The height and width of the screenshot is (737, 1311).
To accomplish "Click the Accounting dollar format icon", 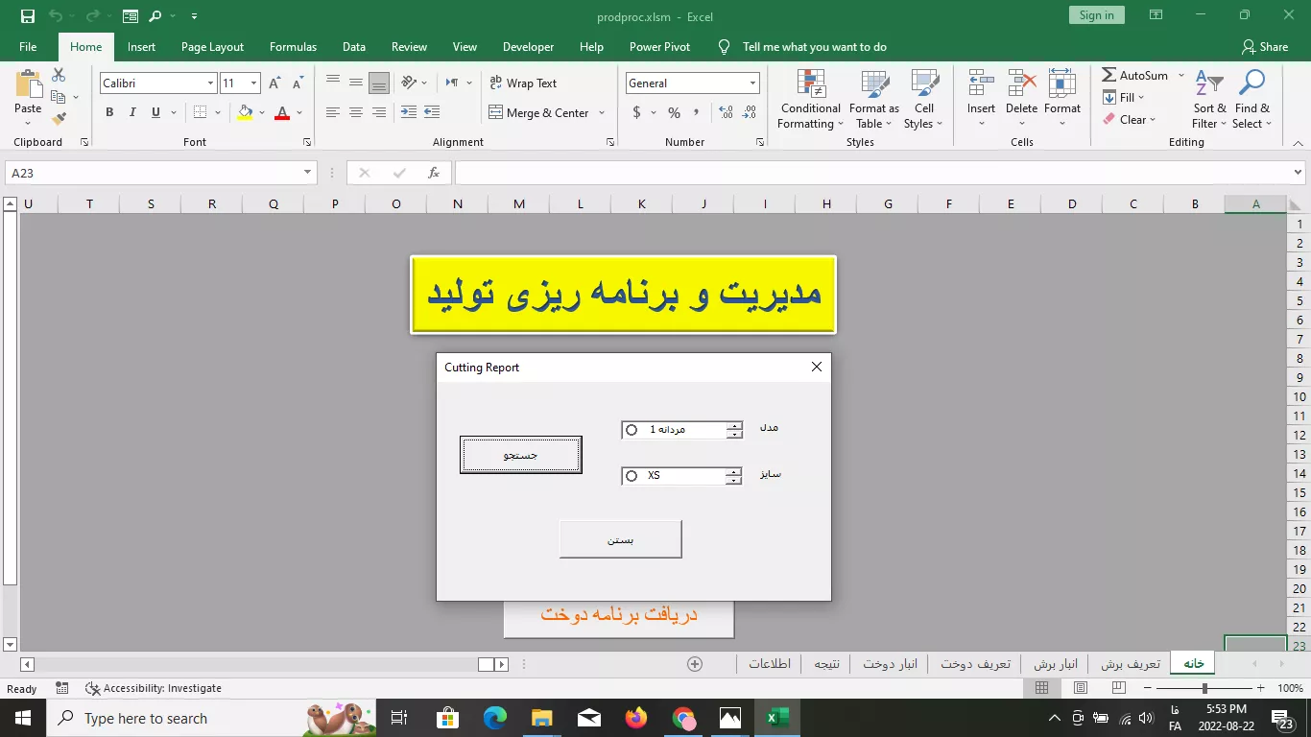I will [637, 113].
